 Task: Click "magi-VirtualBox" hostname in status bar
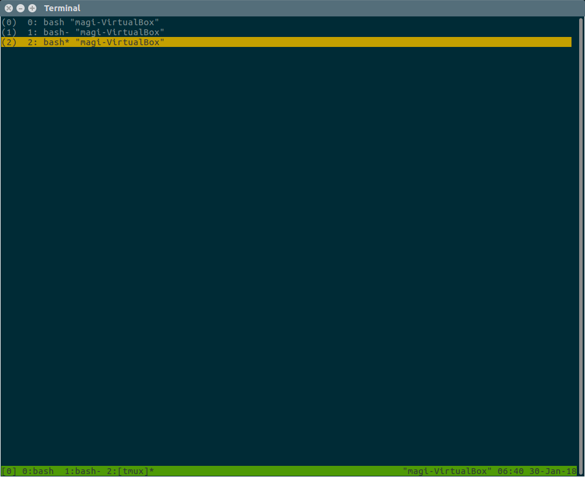tap(447, 471)
